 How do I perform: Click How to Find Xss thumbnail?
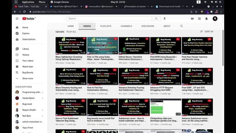pyautogui.click(x=103, y=76)
